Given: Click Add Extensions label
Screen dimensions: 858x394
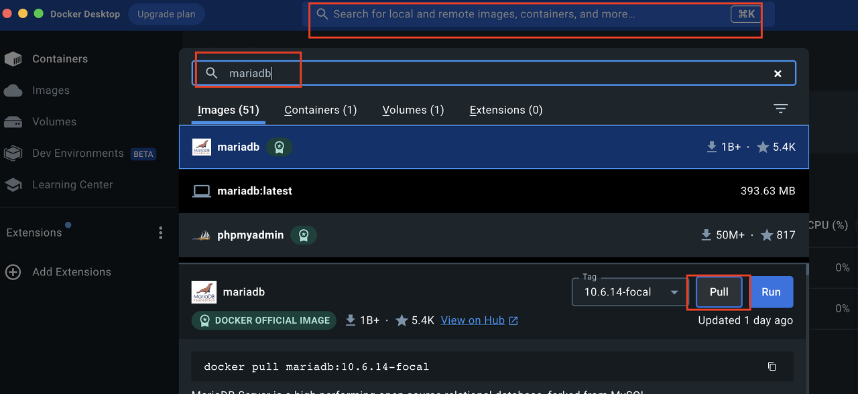Looking at the screenshot, I should pos(72,272).
